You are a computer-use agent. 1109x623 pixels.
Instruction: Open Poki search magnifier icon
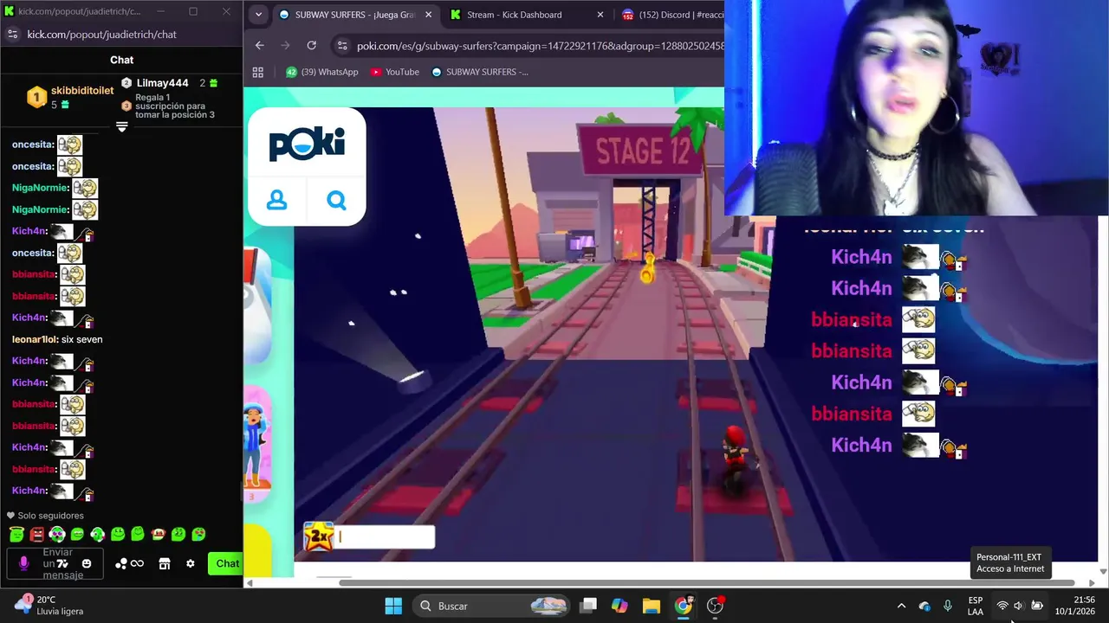point(336,200)
